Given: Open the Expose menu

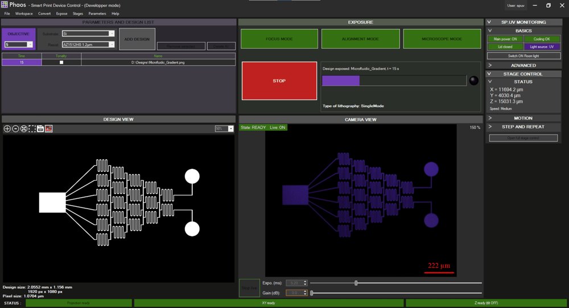Looking at the screenshot, I should pyautogui.click(x=61, y=14).
